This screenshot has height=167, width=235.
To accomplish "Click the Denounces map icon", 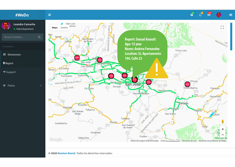I will point(4,54).
